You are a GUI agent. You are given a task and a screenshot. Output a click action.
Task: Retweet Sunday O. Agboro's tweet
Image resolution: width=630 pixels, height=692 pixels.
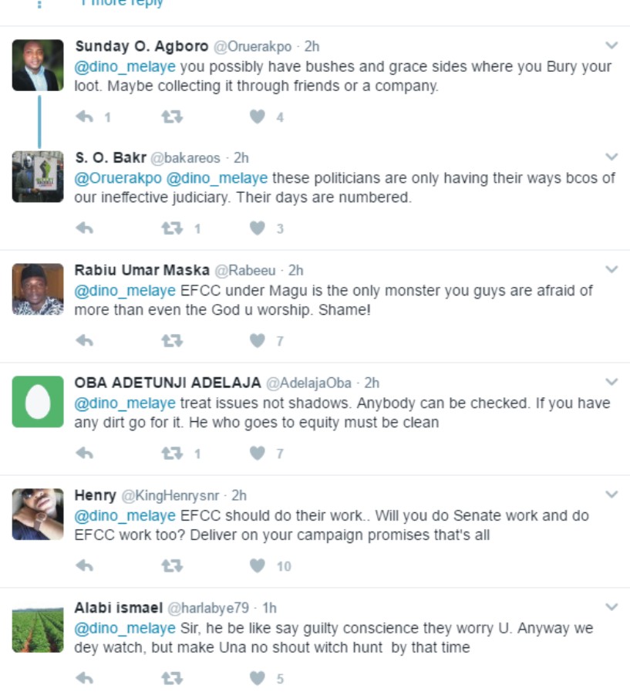click(x=172, y=117)
